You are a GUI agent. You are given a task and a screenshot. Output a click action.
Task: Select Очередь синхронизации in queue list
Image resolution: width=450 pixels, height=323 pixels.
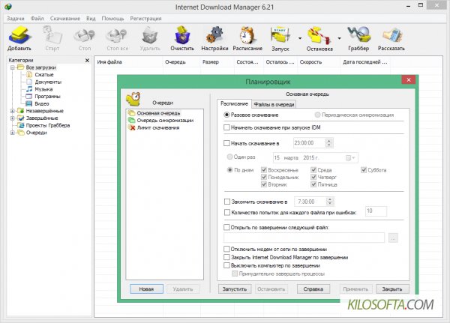point(165,121)
